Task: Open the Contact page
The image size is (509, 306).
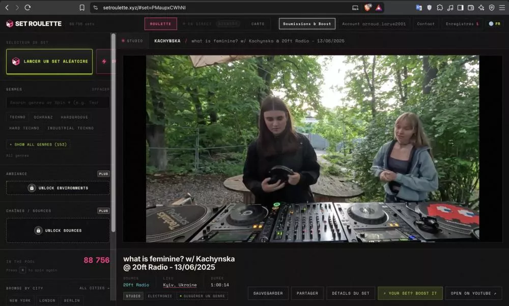Action: coord(426,24)
